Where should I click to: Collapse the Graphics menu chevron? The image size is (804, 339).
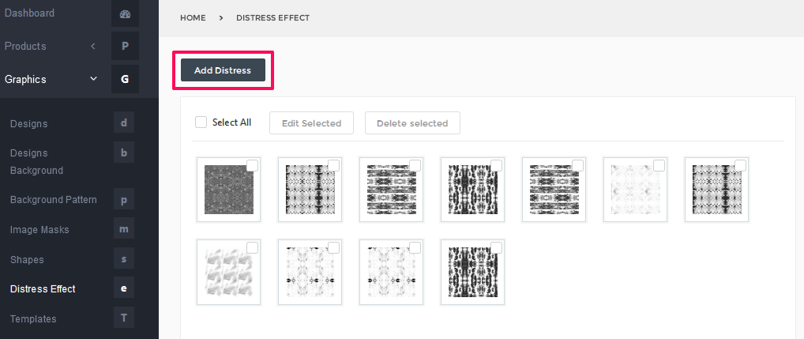pyautogui.click(x=93, y=79)
